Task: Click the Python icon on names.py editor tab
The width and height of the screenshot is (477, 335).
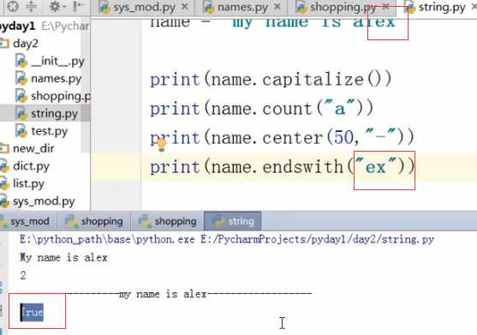Action: tap(209, 8)
